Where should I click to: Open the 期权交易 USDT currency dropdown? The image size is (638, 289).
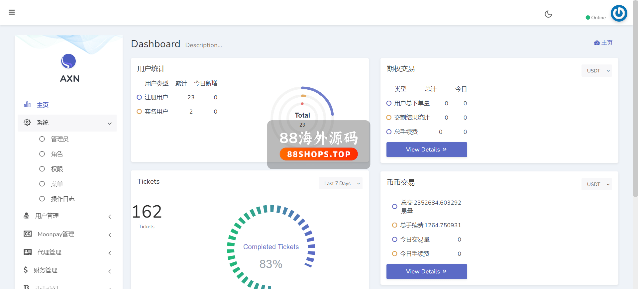click(x=596, y=71)
